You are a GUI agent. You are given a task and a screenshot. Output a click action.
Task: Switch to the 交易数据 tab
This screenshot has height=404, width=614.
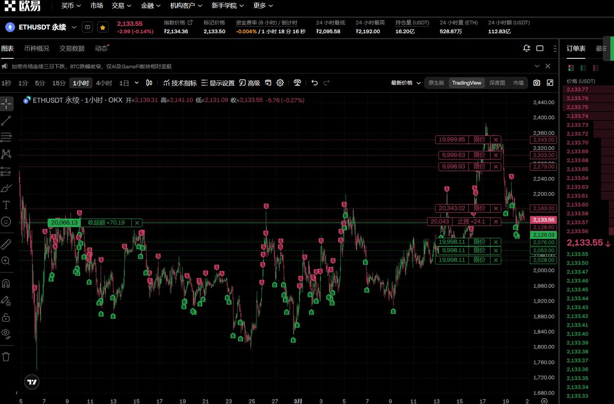(x=72, y=48)
